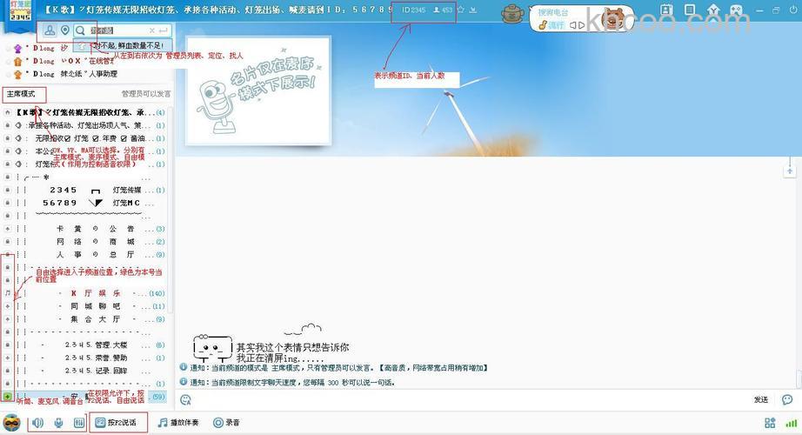Click the download icon beside the star
Image resolution: width=802 pixels, height=435 pixels.
pos(473,10)
